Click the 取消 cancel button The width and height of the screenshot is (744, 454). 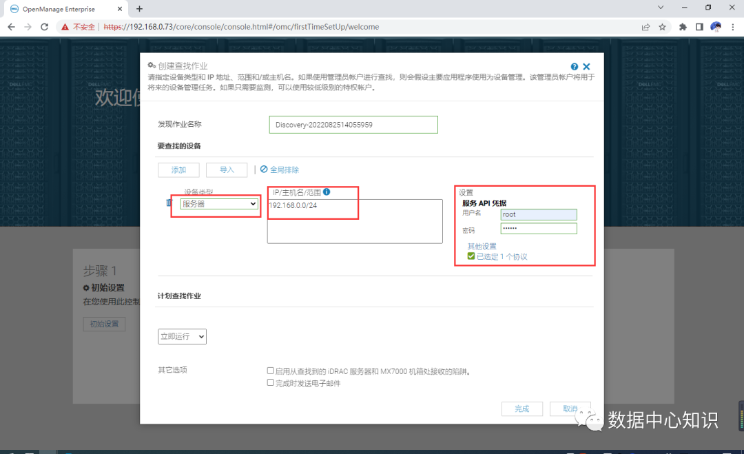point(570,409)
